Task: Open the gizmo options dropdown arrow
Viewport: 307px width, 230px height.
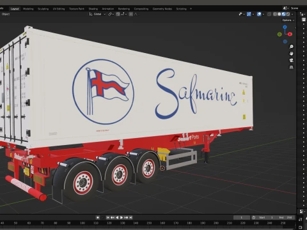Action: (x=253, y=14)
